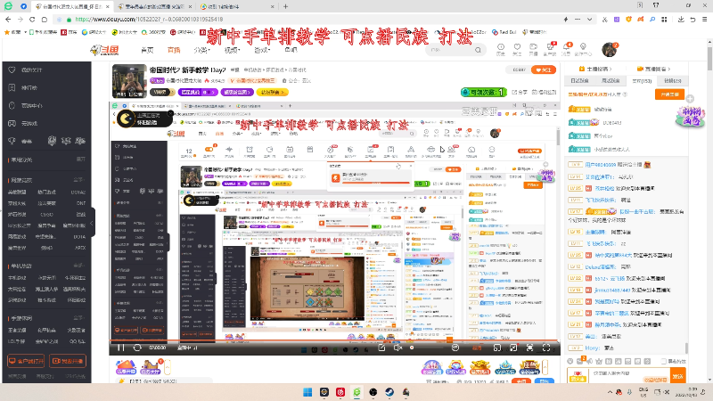Click the volume slider dot in player

click(412, 348)
